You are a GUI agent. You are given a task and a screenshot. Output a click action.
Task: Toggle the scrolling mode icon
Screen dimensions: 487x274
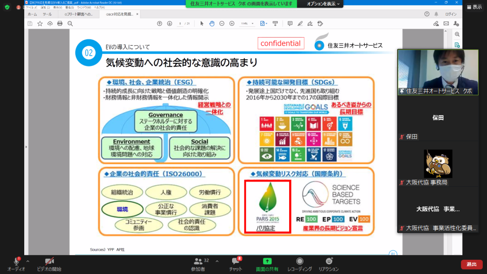tap(275, 24)
